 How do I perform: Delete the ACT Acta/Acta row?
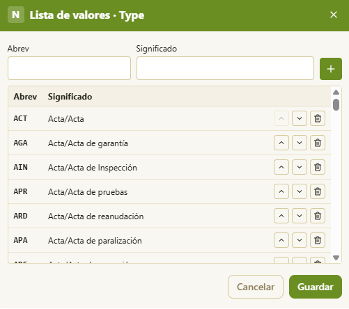click(318, 118)
